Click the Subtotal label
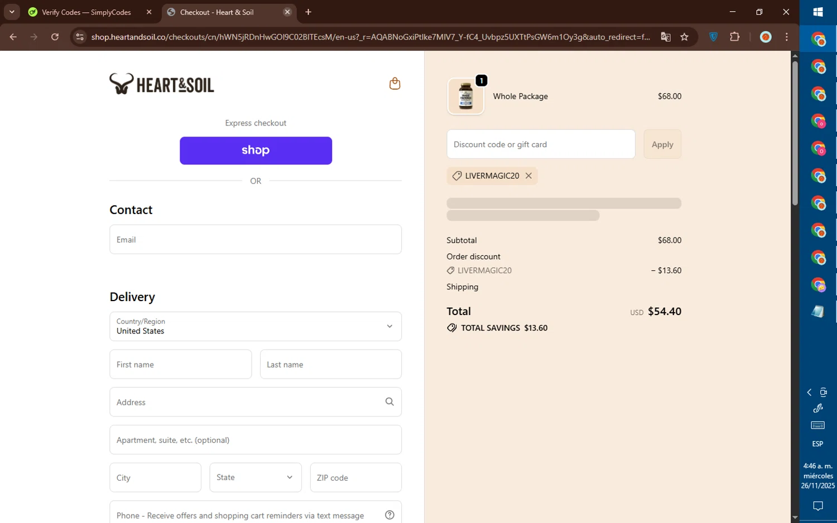The height and width of the screenshot is (523, 837). click(461, 240)
